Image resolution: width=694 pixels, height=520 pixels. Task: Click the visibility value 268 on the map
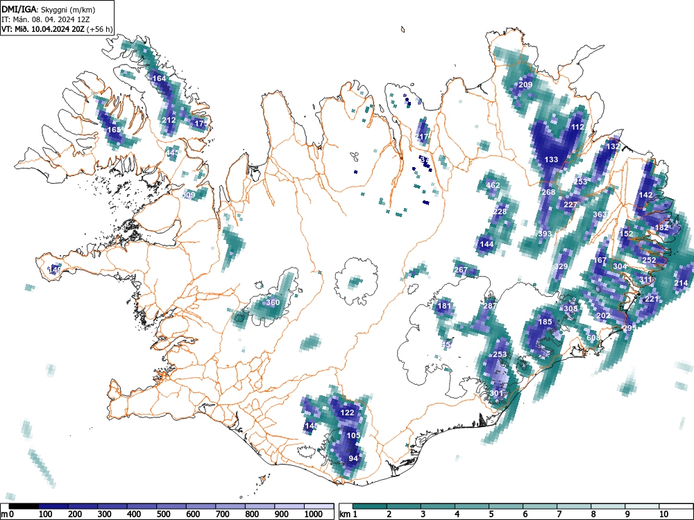tap(548, 192)
